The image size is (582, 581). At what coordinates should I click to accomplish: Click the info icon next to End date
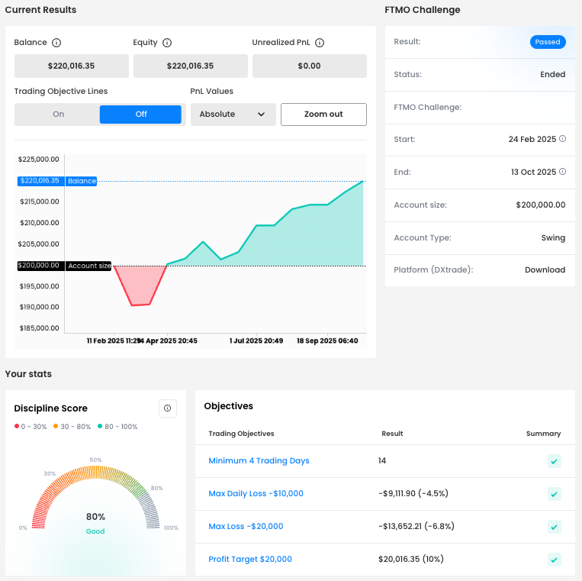point(563,172)
